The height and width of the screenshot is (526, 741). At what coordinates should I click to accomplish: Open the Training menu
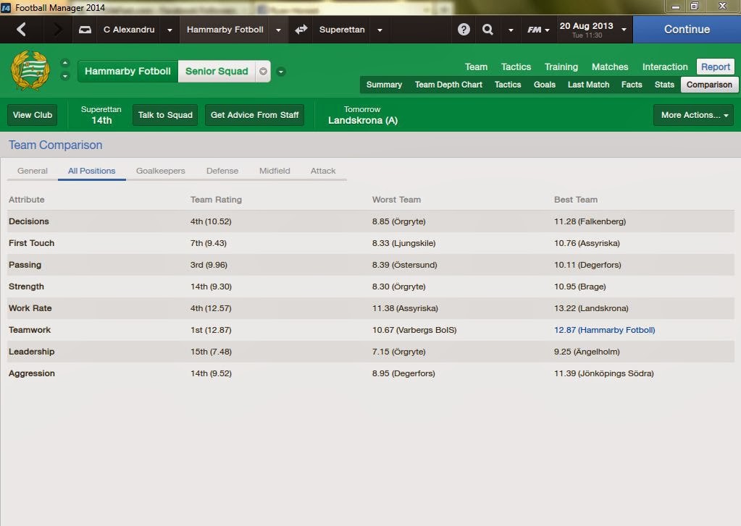(x=561, y=67)
